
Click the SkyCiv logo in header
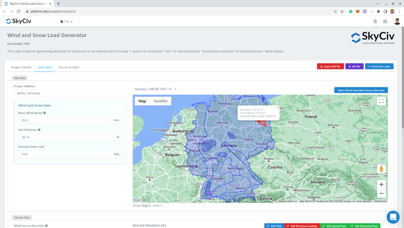pos(19,21)
